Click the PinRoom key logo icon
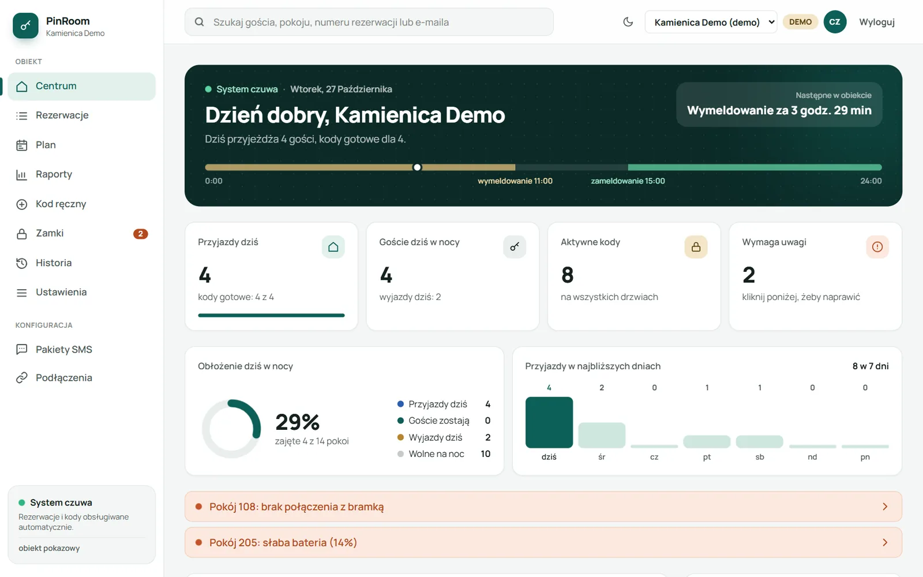Screen dimensions: 923x577 click(25, 26)
